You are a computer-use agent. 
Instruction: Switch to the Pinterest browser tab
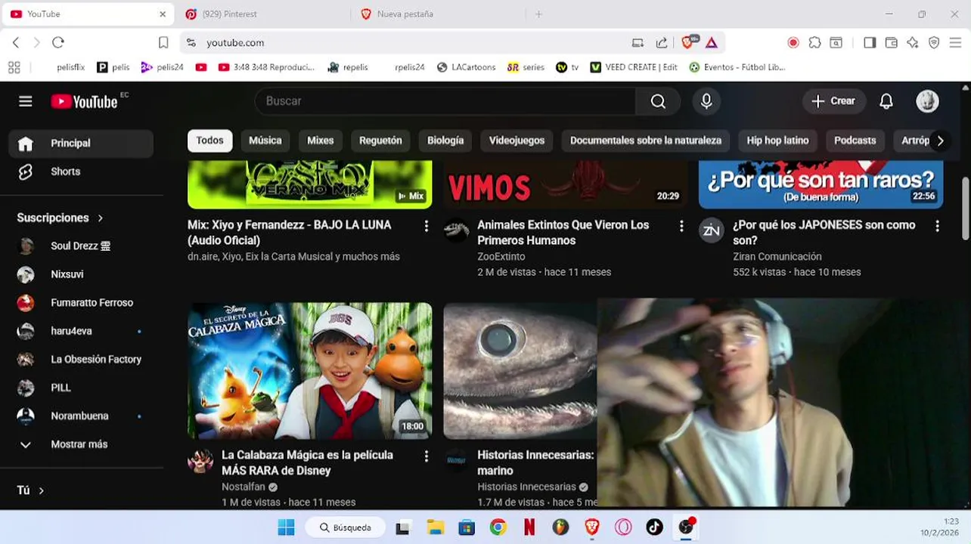262,14
